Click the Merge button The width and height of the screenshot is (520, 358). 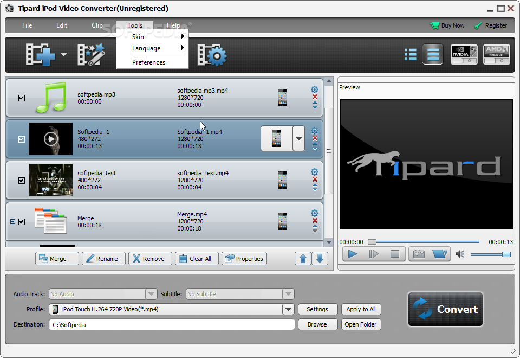[x=57, y=258]
